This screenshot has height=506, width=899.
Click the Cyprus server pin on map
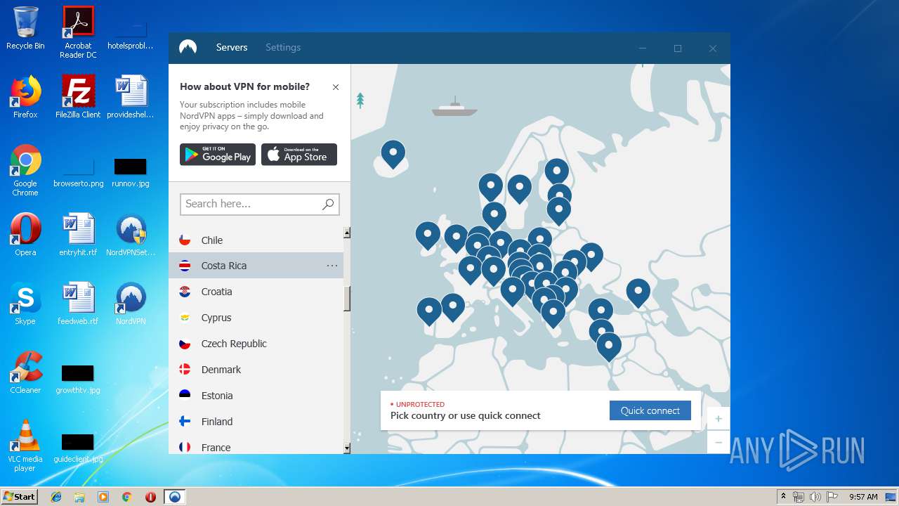click(x=609, y=346)
